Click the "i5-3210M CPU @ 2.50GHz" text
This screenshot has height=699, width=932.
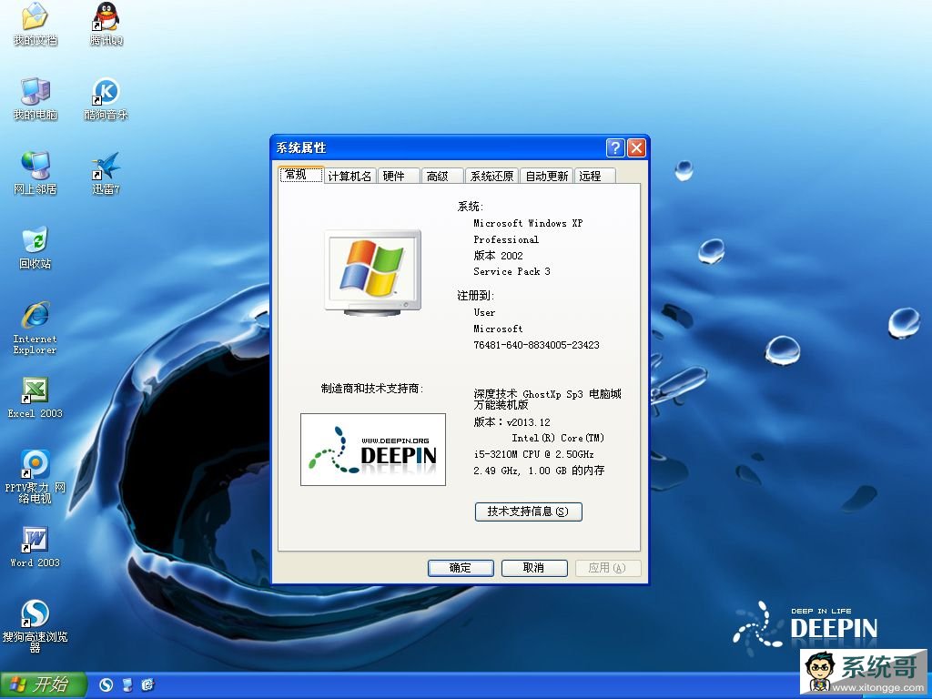pyautogui.click(x=533, y=454)
